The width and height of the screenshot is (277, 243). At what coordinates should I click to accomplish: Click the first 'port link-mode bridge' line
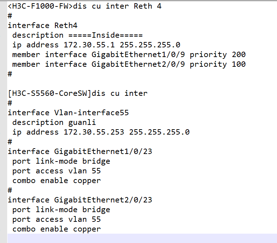click(61, 161)
